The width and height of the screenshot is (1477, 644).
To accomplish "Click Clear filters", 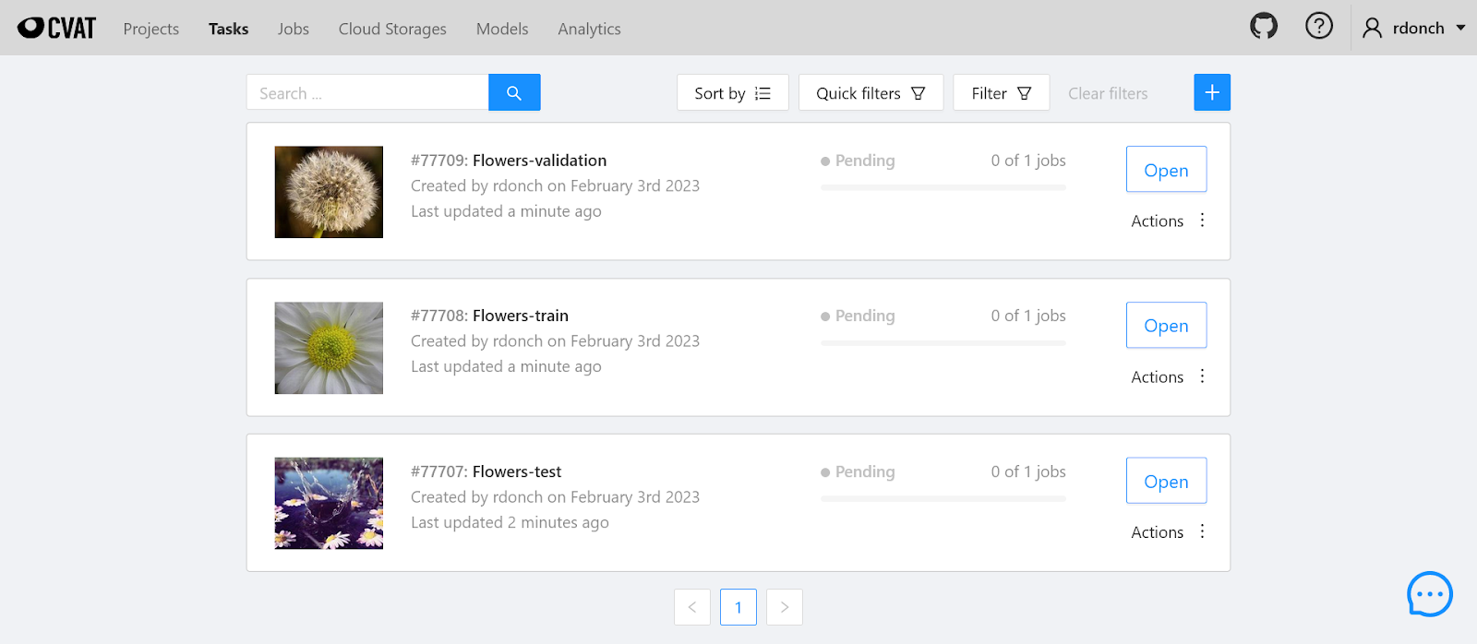I will pos(1108,93).
